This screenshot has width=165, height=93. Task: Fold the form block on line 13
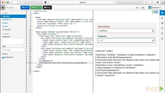(32, 36)
